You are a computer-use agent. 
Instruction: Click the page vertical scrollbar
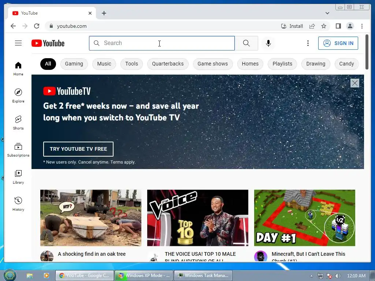coord(367,52)
